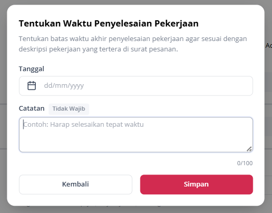The image size is (272, 213).
Task: Open the calendar icon in Tanggal field
Action: click(32, 86)
